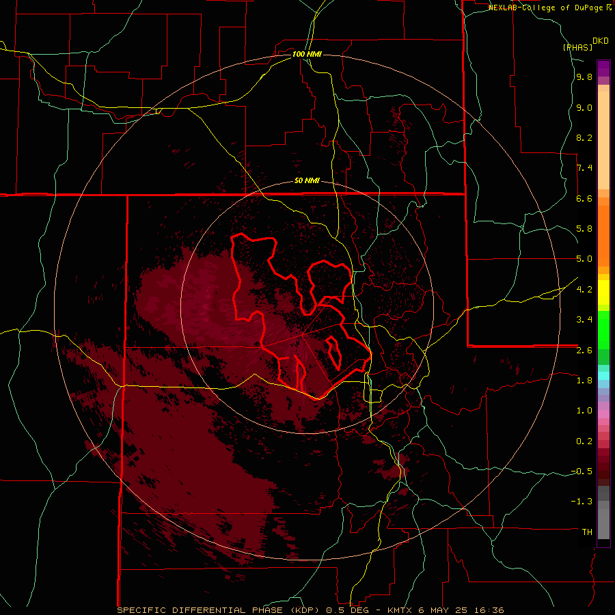Click the -1.3 scale value
Screen dimensions: 615x615
[582, 502]
